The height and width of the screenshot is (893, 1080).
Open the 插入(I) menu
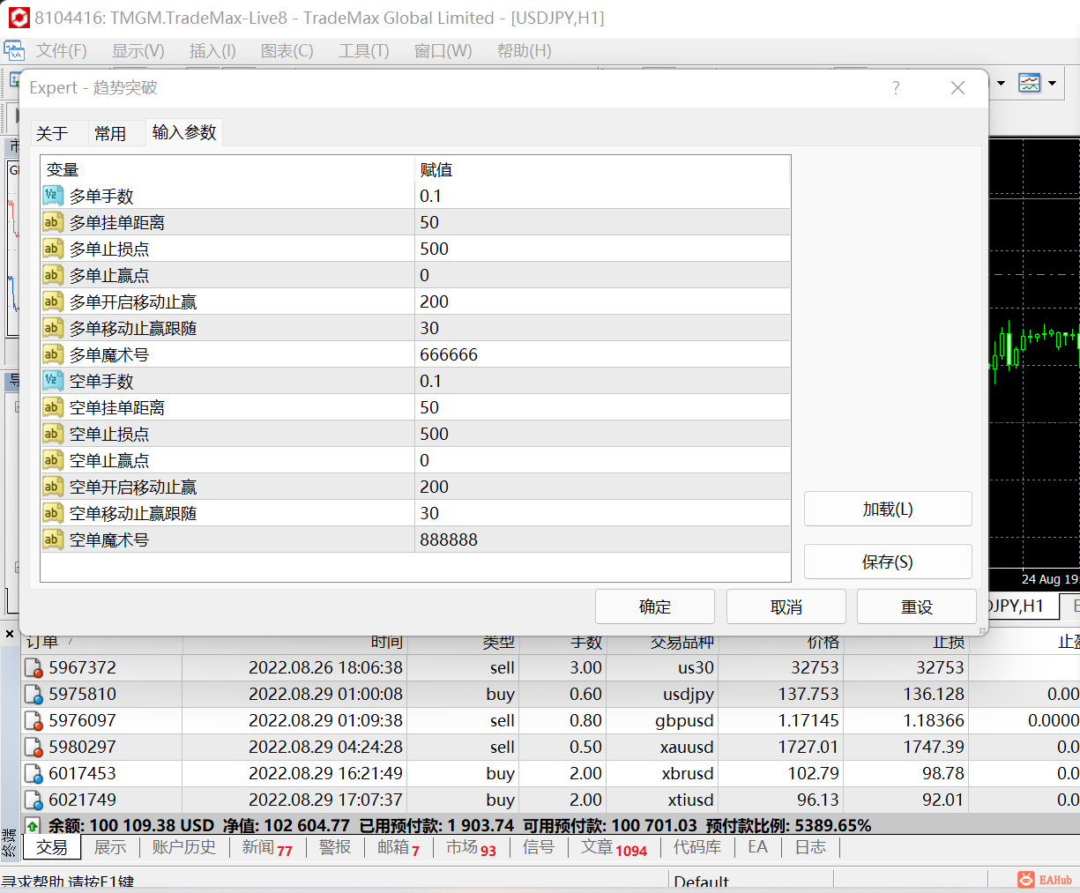212,51
